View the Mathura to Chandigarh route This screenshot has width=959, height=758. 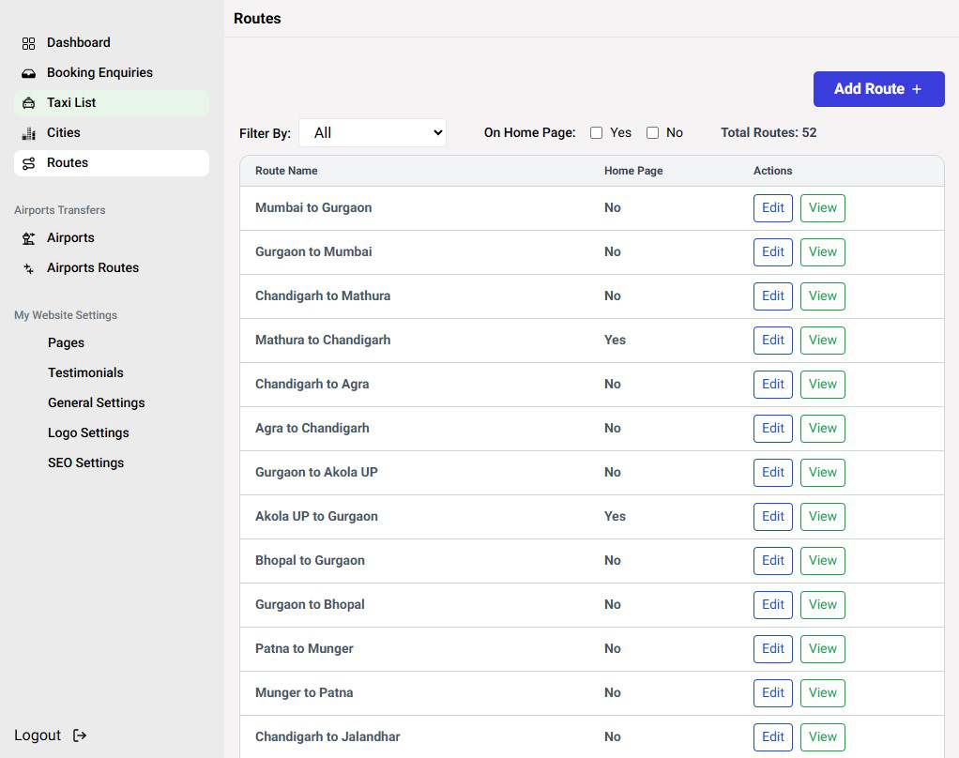point(822,341)
